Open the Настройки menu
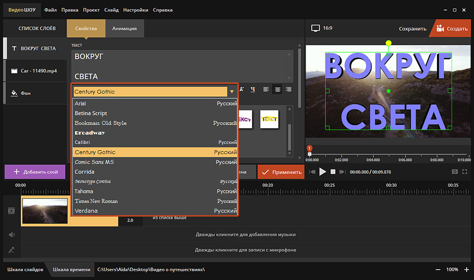The width and height of the screenshot is (474, 280). (x=136, y=10)
